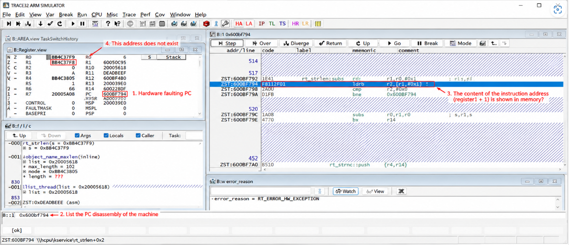
Task: Click the circular Up-level arrow toolbar icon
Action: pos(59,23)
